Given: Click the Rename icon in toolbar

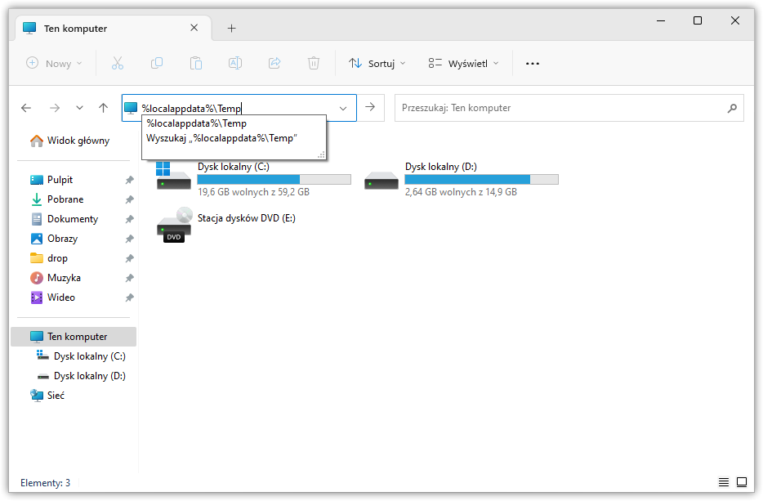Looking at the screenshot, I should click(235, 63).
